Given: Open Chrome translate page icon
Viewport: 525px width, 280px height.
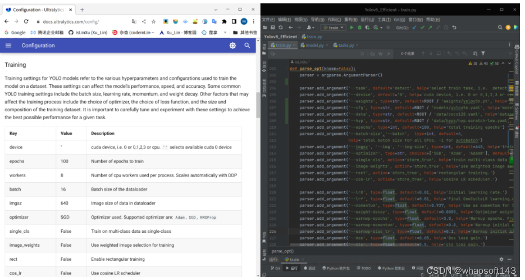Looking at the screenshot, I should pos(134,21).
